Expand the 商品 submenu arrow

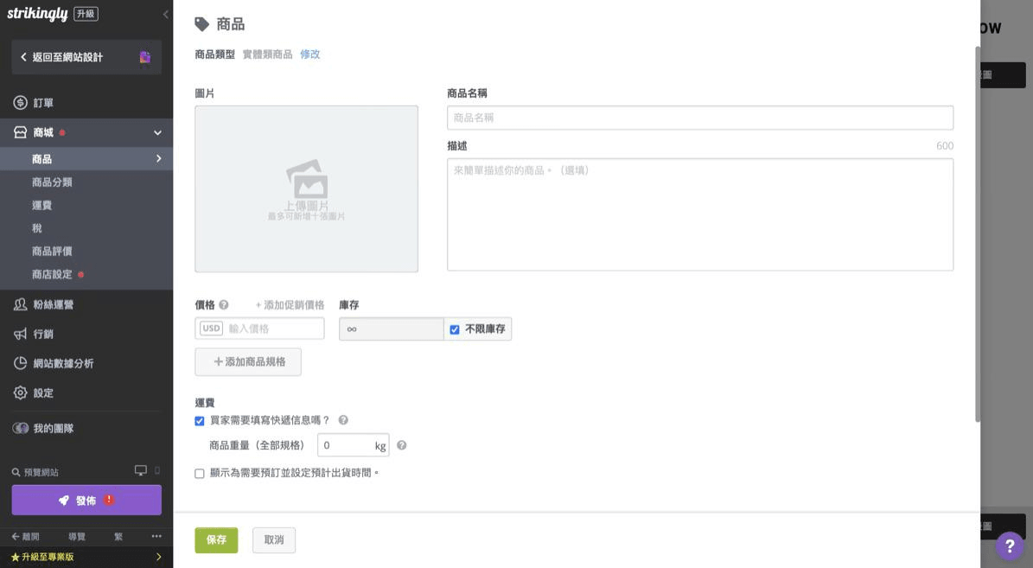pos(158,159)
